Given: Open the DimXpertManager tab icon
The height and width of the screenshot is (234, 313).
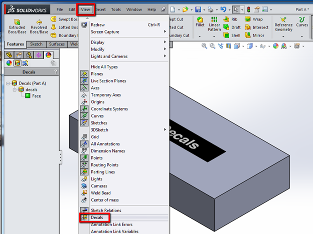Looking at the screenshot, I should coord(39,55).
